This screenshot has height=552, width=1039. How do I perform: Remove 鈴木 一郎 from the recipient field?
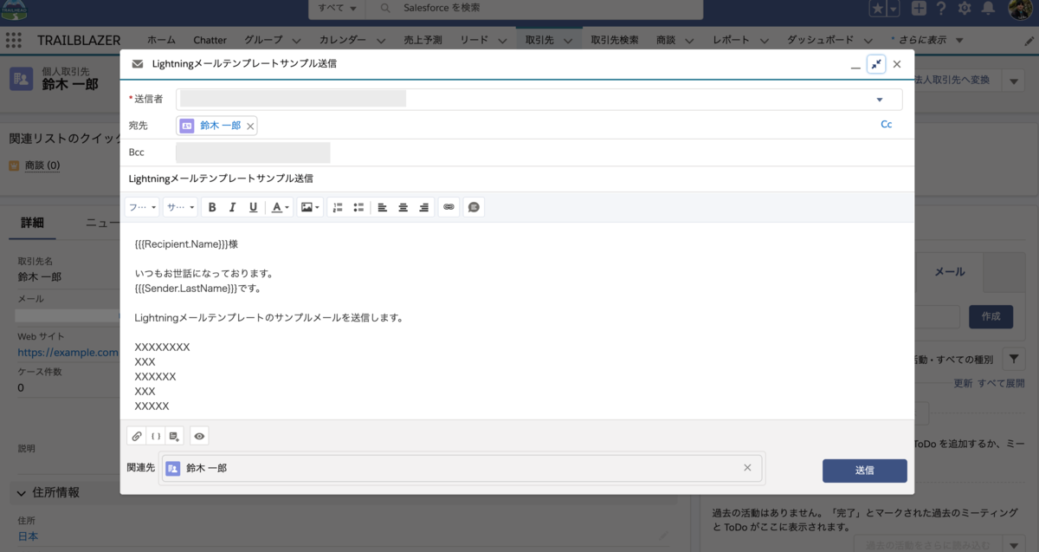(250, 127)
